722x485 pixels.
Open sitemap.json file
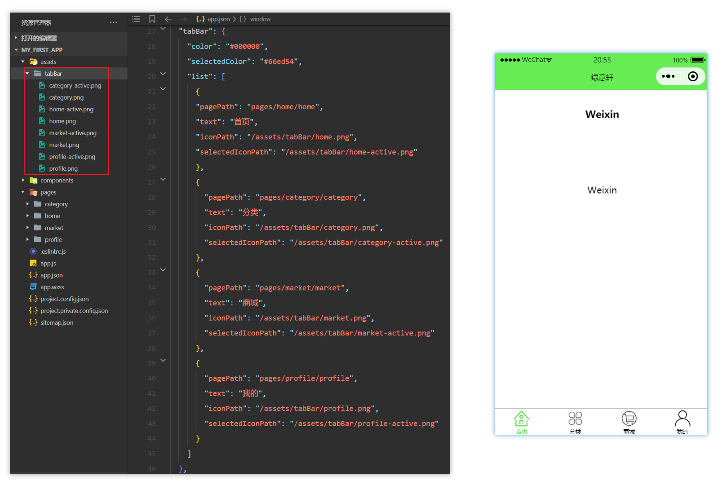coord(57,322)
